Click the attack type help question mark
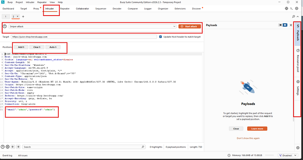 click(x=5, y=26)
